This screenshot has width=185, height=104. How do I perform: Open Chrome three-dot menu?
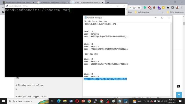click(182, 8)
